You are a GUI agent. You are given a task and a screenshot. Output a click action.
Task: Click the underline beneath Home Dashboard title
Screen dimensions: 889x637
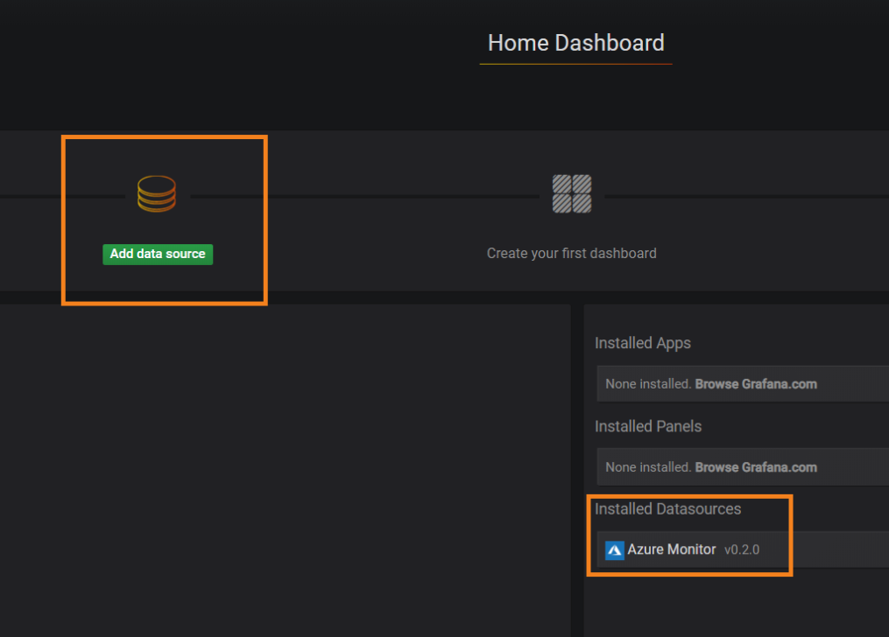(x=575, y=64)
